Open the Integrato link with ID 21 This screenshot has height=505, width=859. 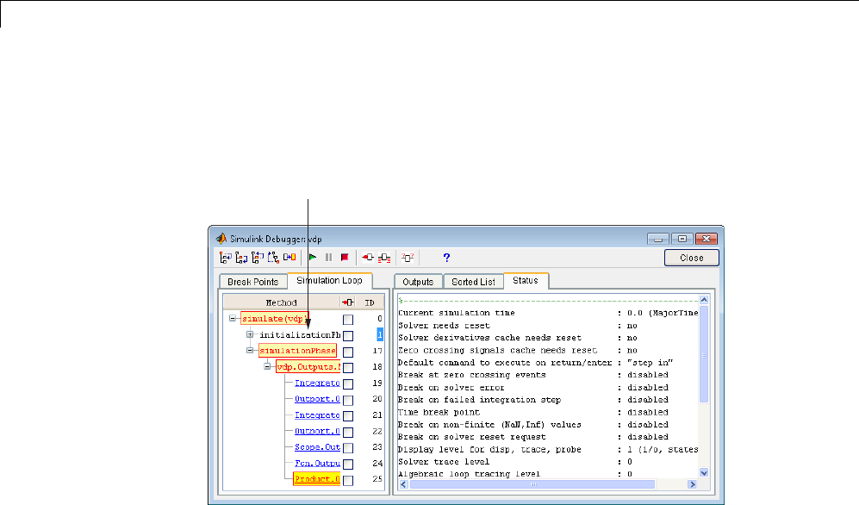[x=317, y=415]
